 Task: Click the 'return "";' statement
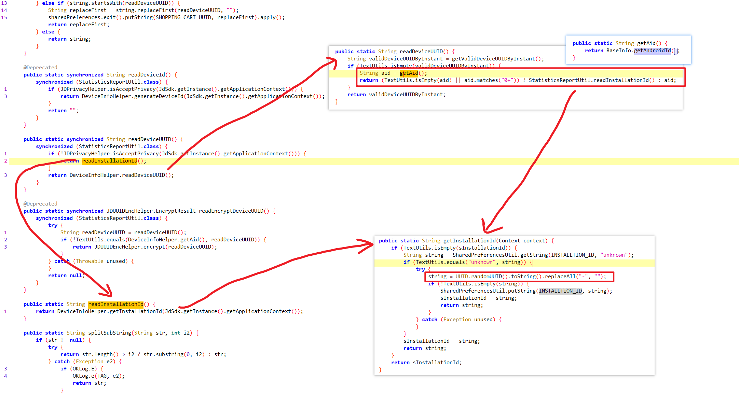pos(63,111)
